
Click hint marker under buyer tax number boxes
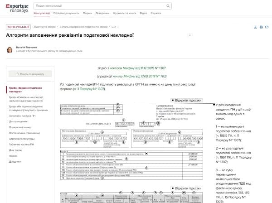[145, 142]
